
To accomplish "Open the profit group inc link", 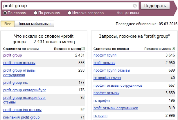I will [x=15, y=83].
